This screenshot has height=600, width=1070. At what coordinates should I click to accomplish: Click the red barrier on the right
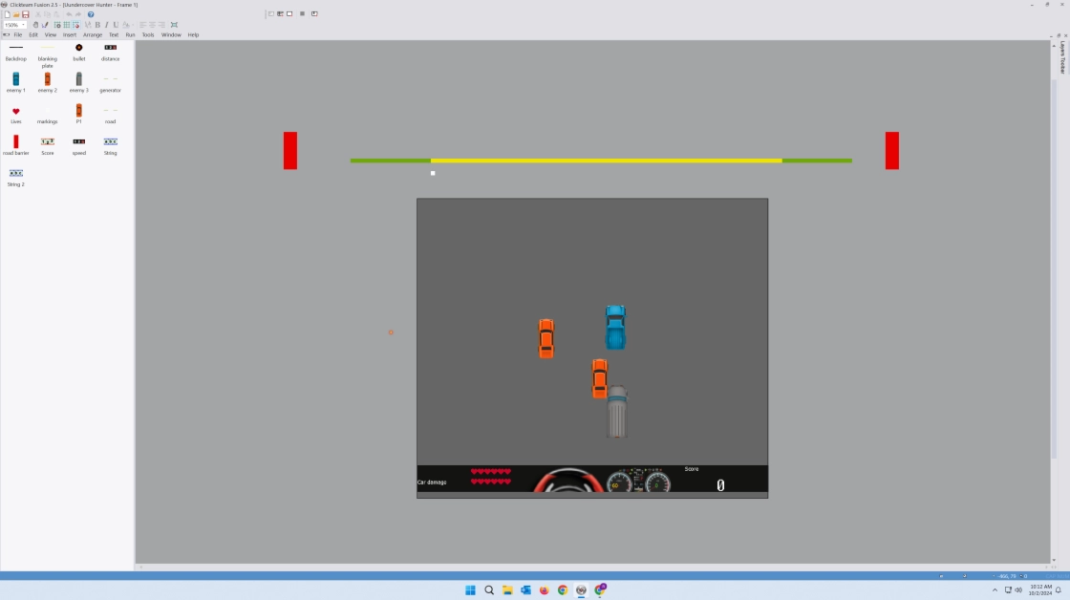pyautogui.click(x=891, y=151)
